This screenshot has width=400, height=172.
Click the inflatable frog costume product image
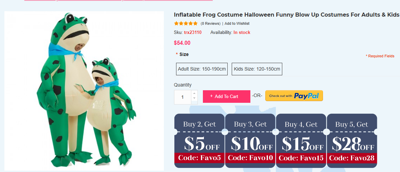(x=84, y=91)
